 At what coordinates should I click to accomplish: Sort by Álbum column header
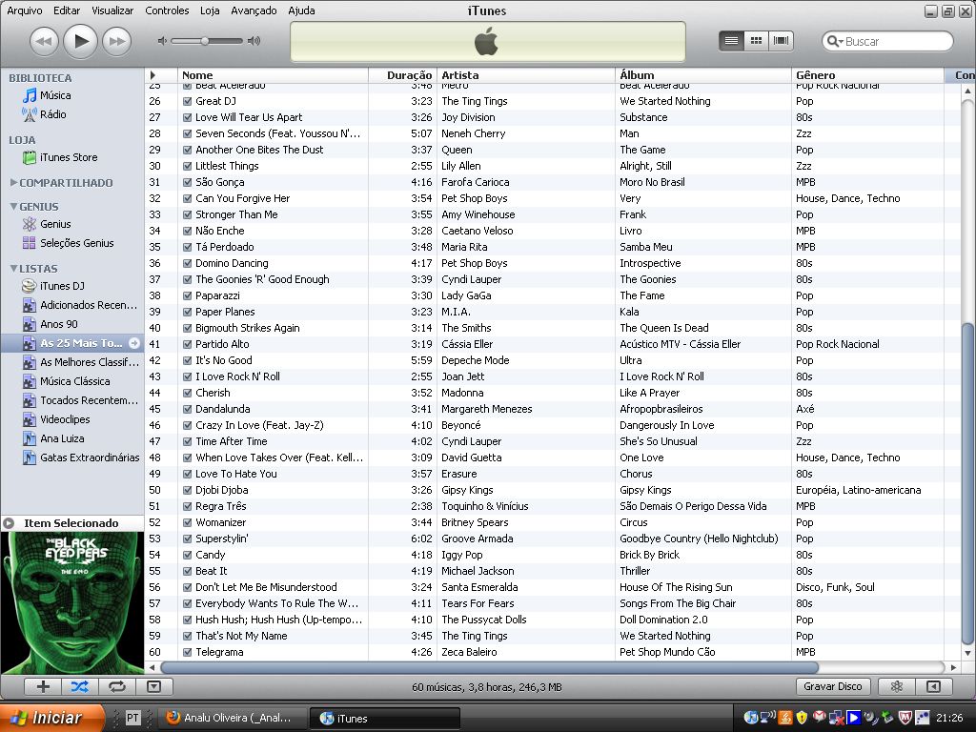[x=703, y=75]
